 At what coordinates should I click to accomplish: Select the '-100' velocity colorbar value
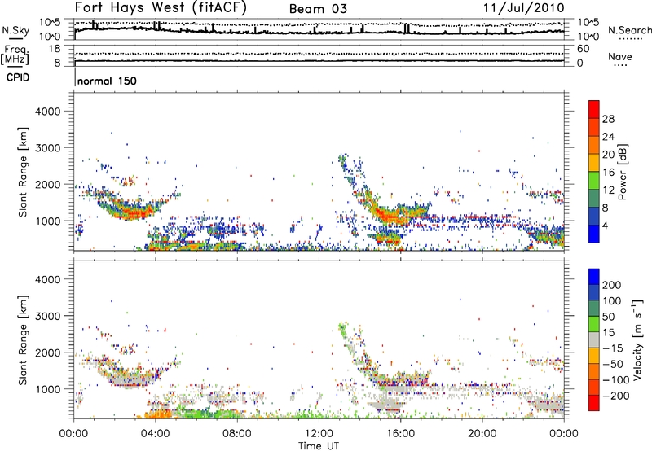click(x=616, y=380)
